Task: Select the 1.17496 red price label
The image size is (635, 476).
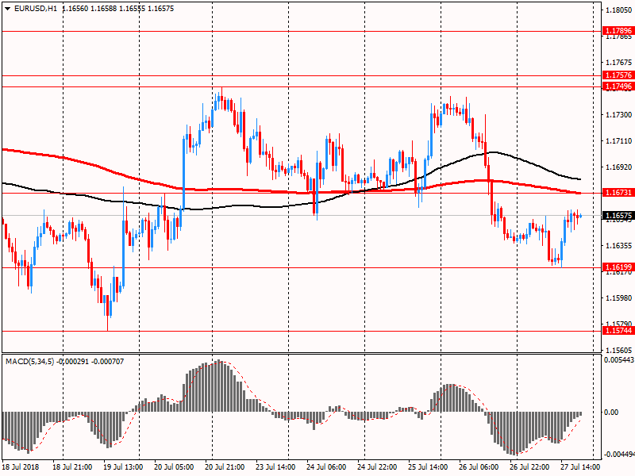Action: 618,86
